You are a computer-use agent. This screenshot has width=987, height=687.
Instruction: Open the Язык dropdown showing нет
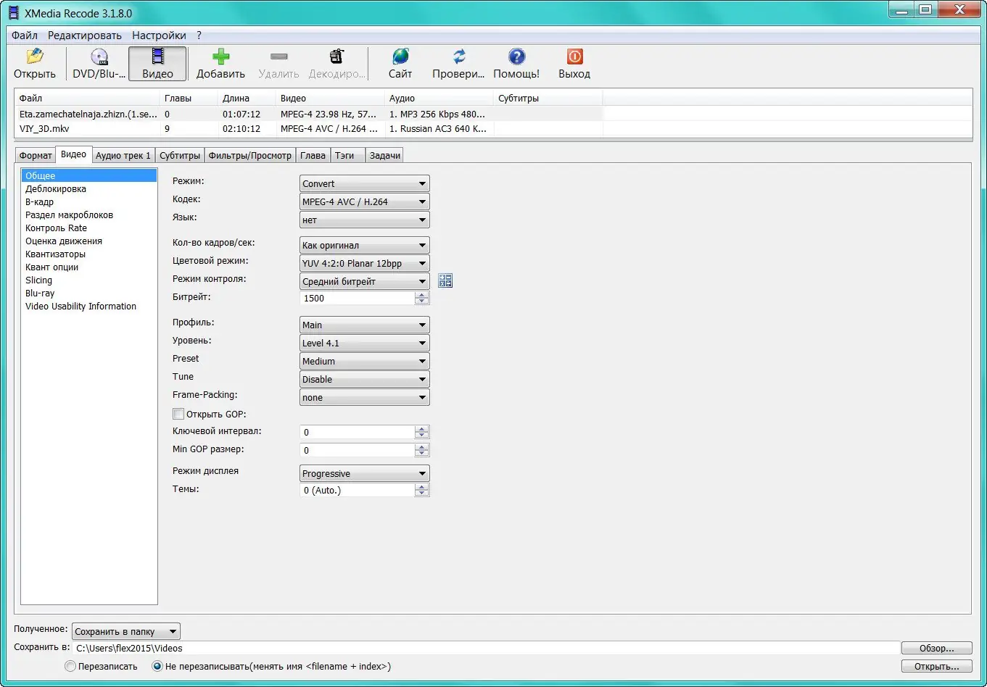(365, 220)
